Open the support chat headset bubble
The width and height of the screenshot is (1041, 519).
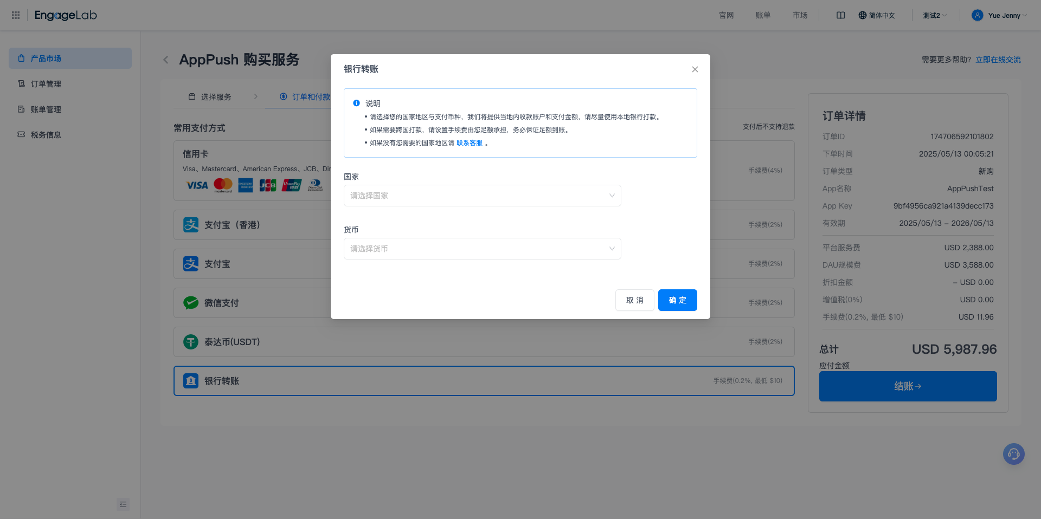coord(1014,454)
